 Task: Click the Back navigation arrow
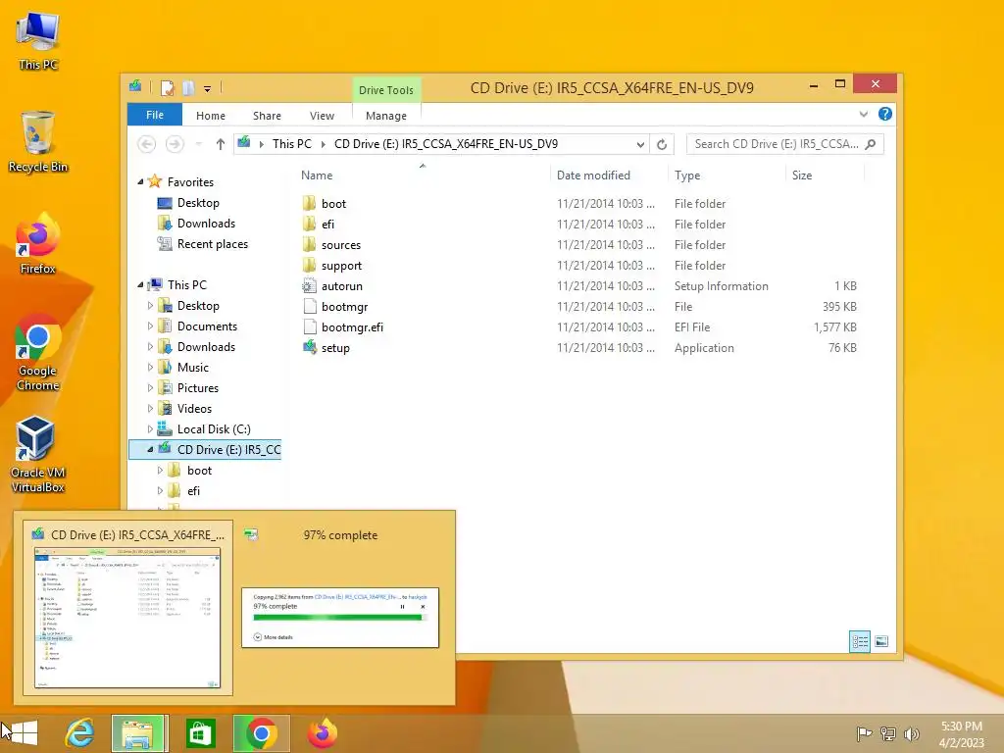(147, 144)
